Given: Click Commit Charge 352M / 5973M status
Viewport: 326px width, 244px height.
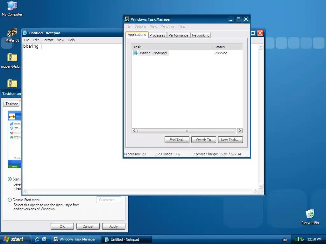Looking at the screenshot, I should point(217,154).
